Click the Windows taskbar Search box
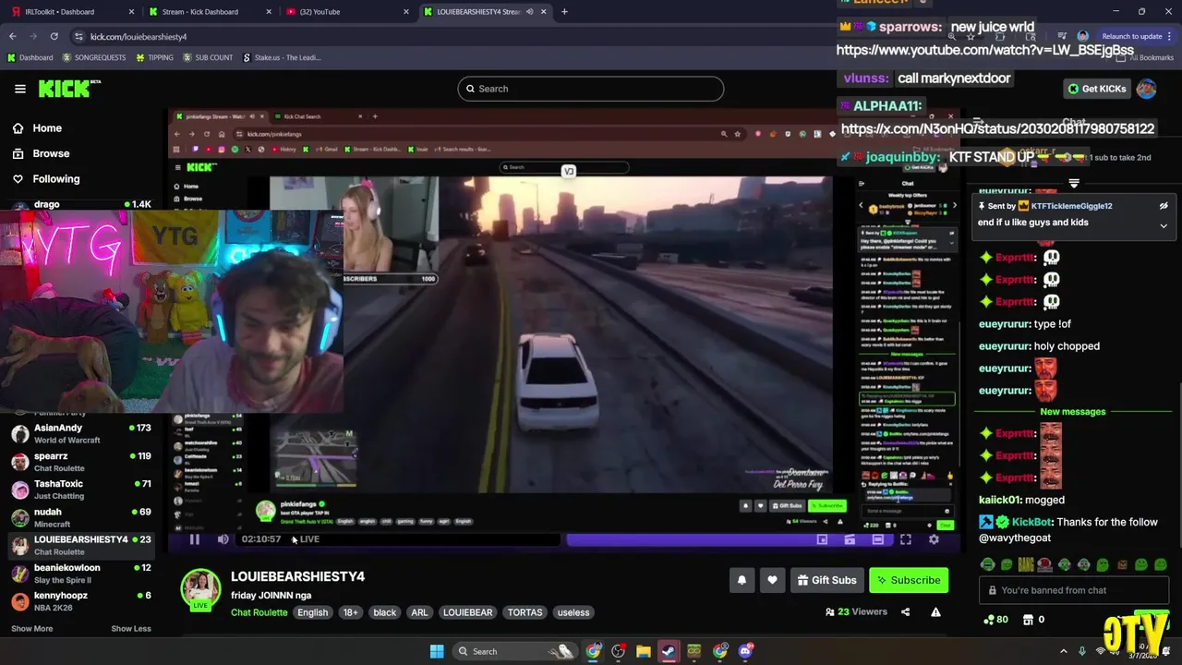Screen dimensions: 1182x665 (515, 651)
